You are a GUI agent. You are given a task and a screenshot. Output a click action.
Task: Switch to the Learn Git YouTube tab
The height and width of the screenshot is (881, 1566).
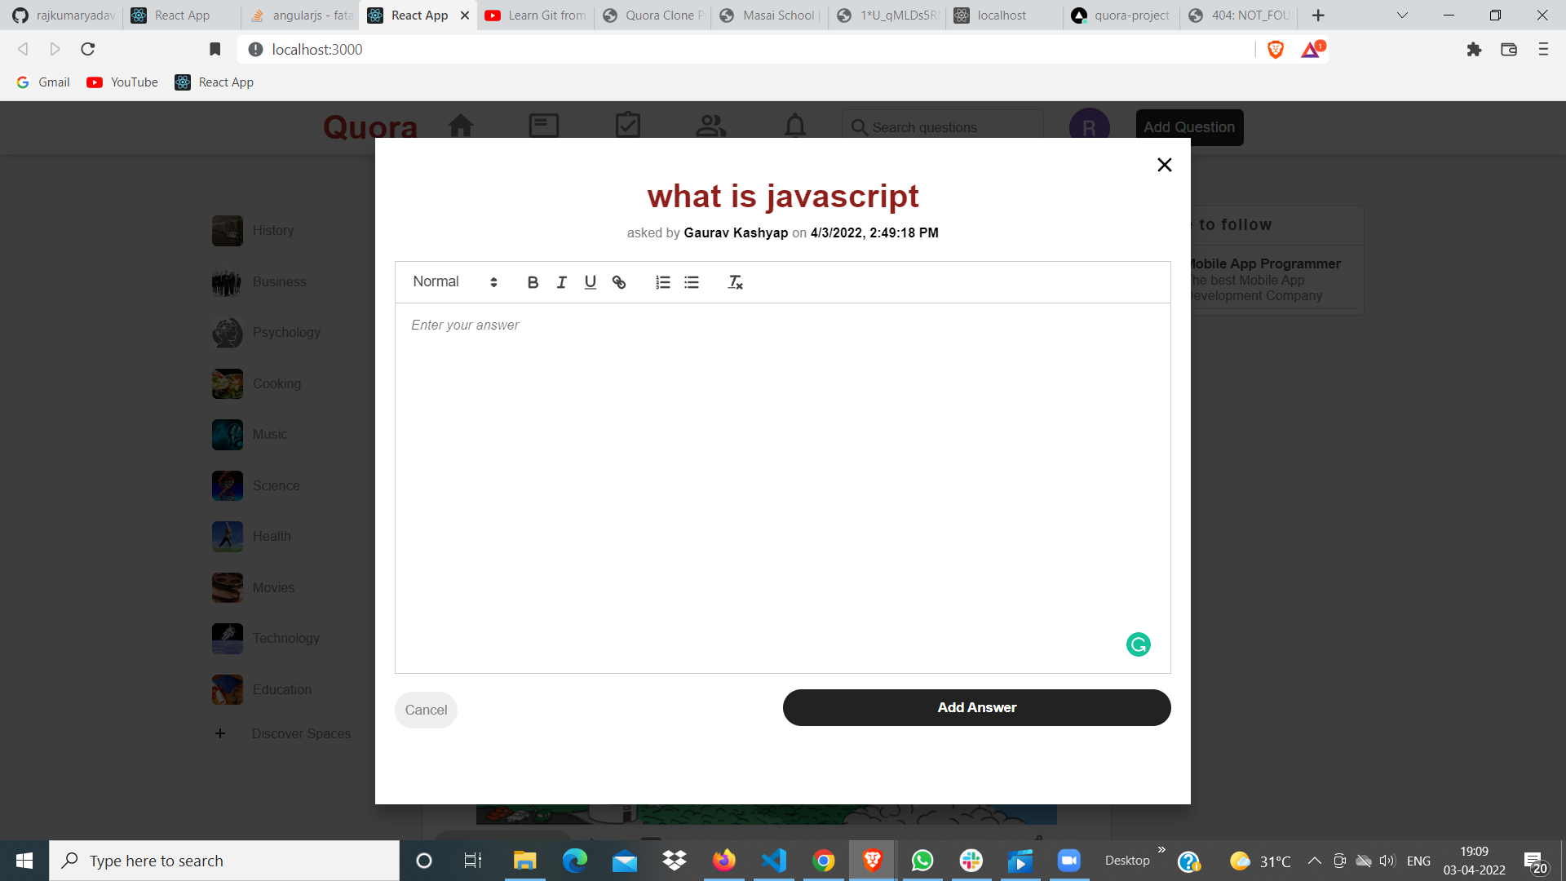click(534, 15)
